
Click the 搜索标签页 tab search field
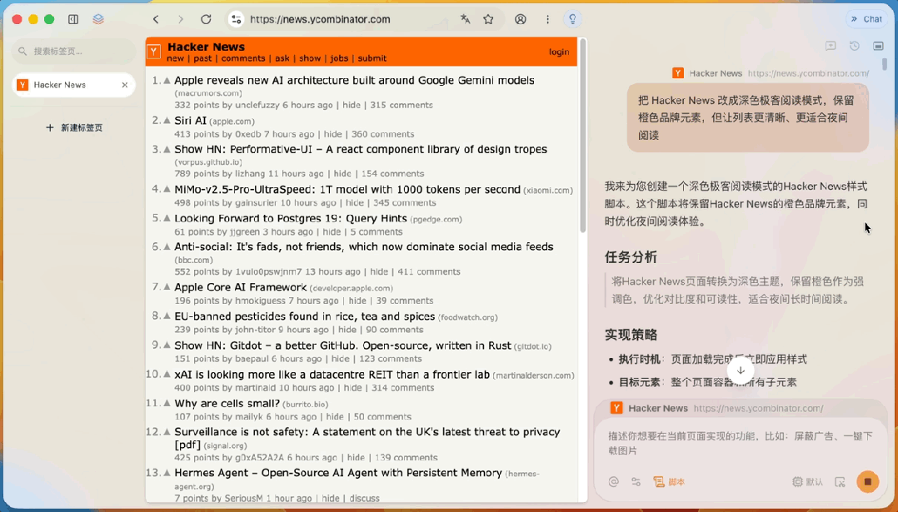pos(73,51)
